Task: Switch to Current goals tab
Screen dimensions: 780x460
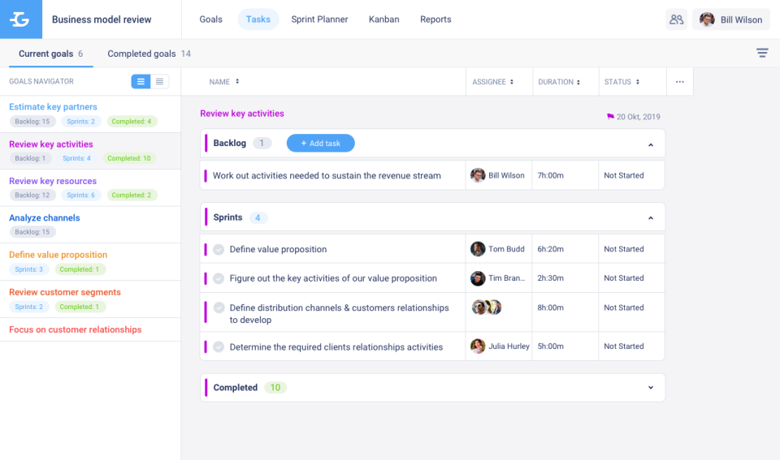Action: coord(50,54)
